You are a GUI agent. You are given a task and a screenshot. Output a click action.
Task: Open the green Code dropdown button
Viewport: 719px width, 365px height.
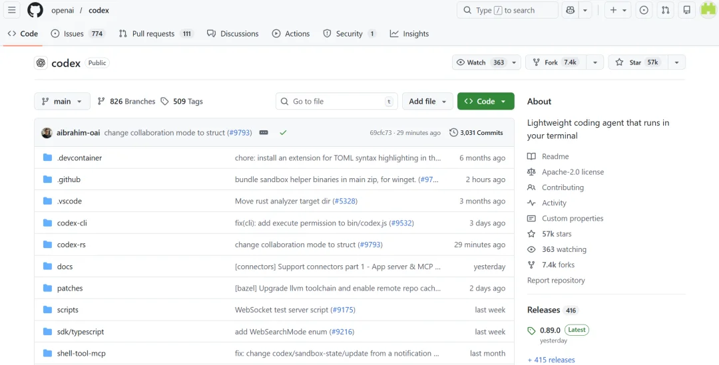pyautogui.click(x=485, y=102)
